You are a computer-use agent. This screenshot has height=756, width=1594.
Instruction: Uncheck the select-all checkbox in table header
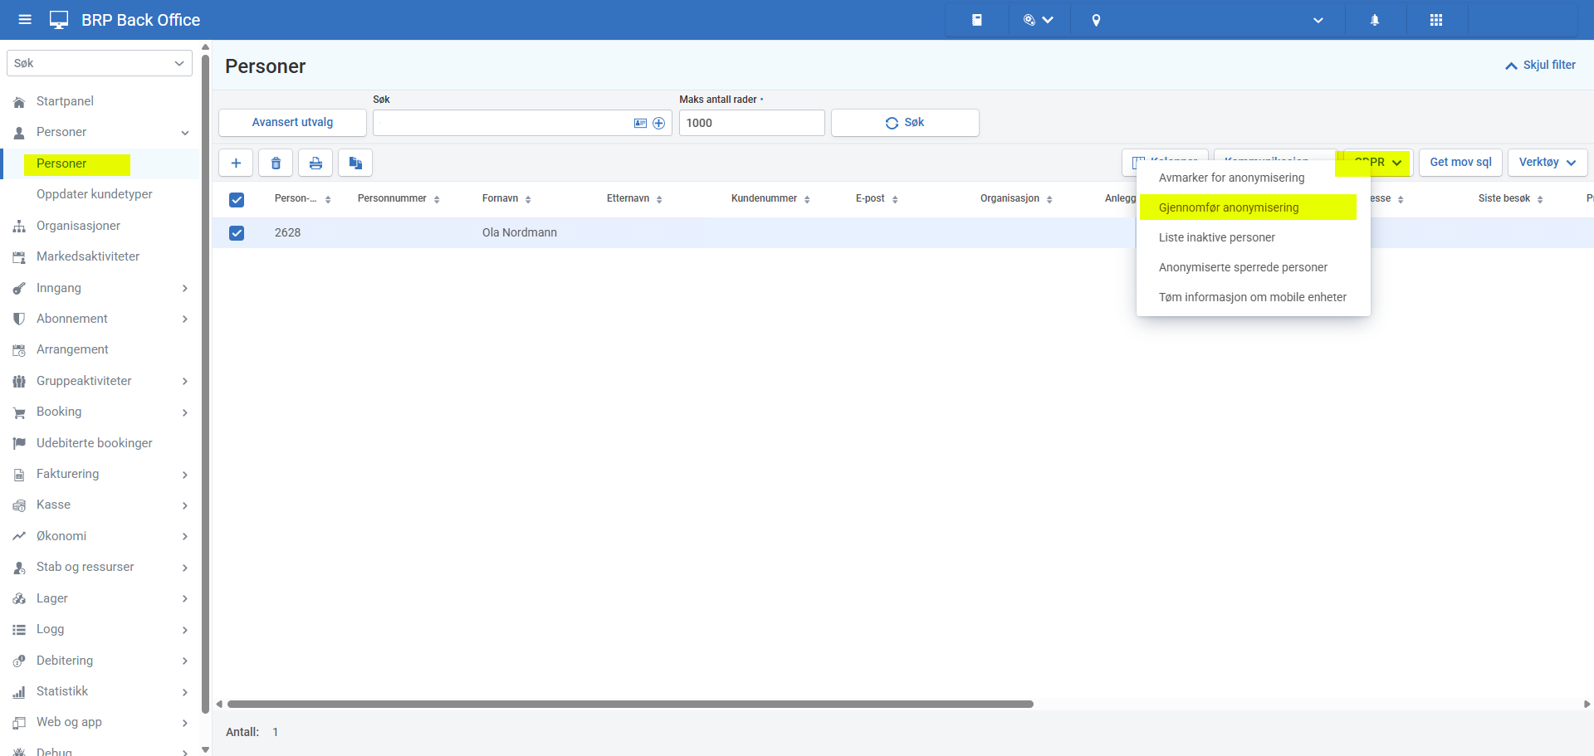237,199
